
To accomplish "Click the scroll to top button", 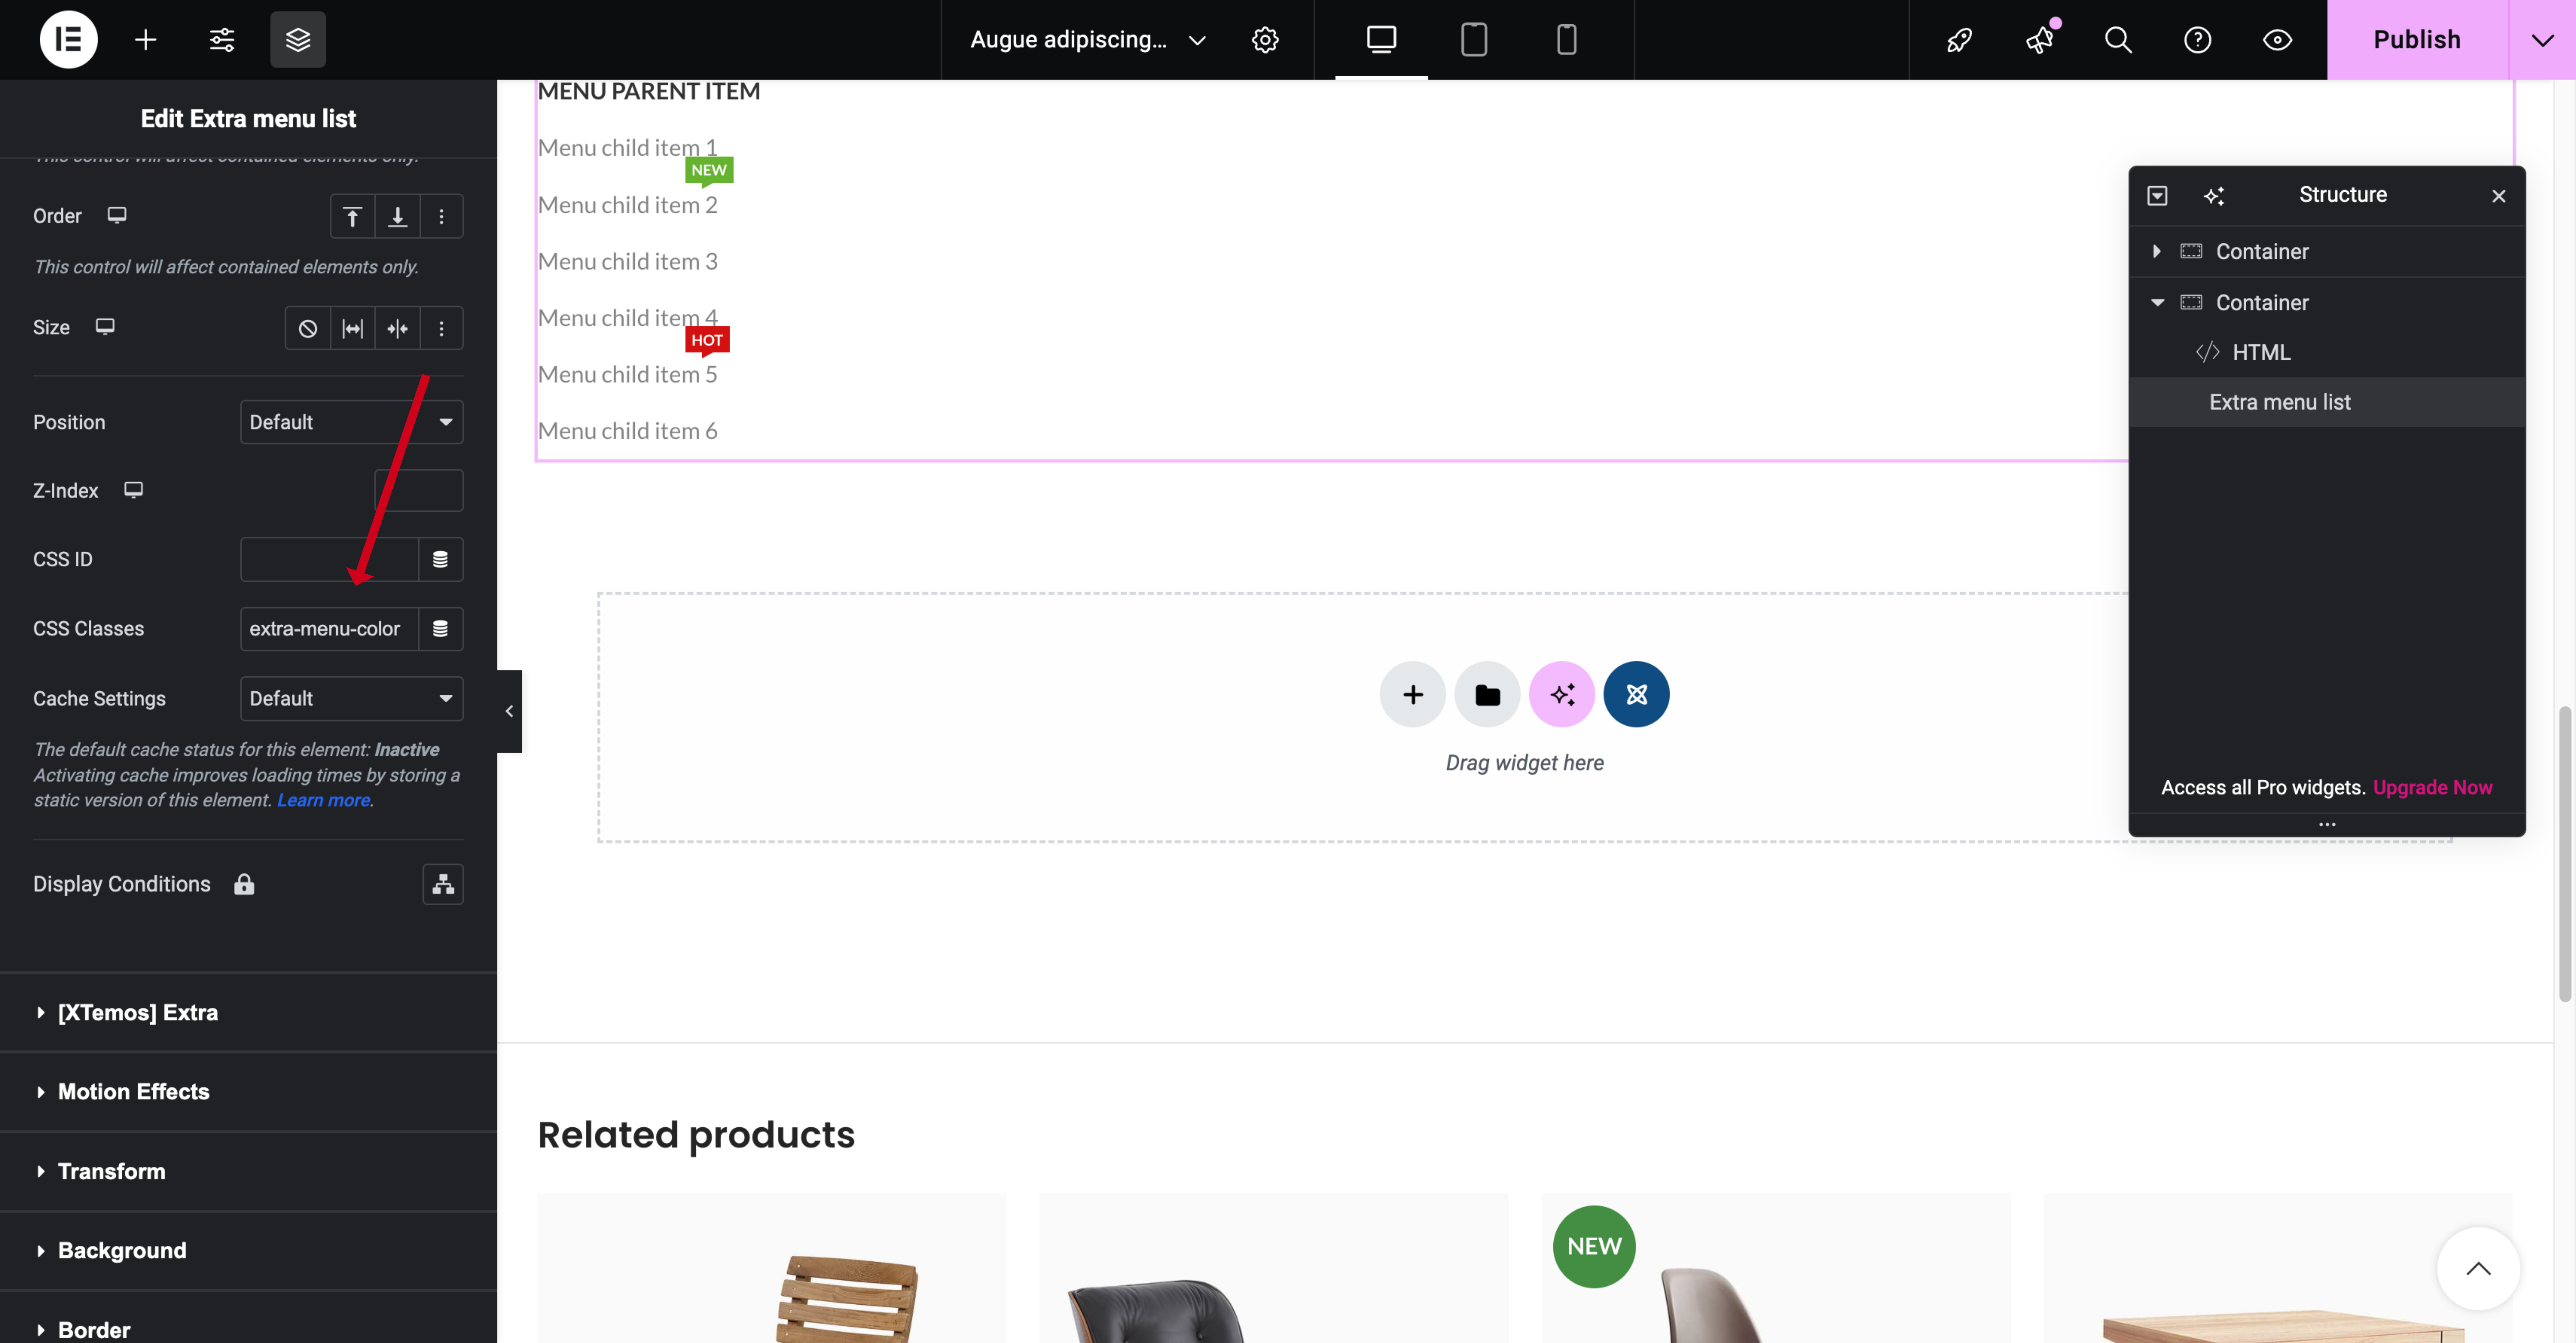I will point(2478,1269).
